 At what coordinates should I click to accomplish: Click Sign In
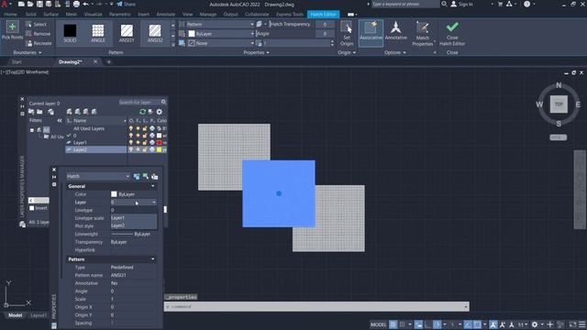[x=461, y=4]
